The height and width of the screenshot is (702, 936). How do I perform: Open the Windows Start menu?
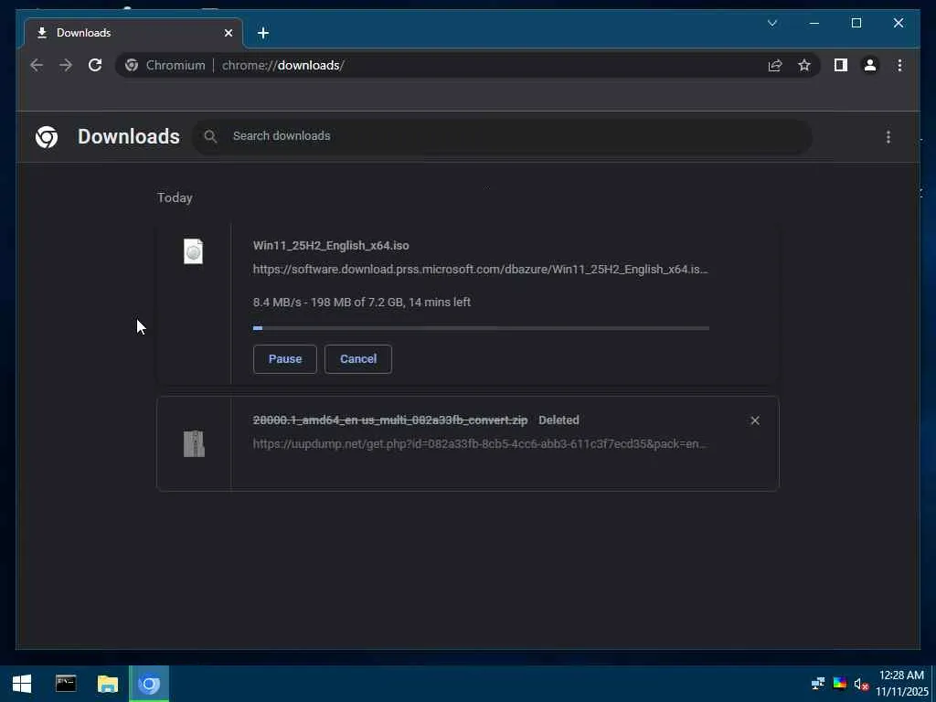[22, 684]
